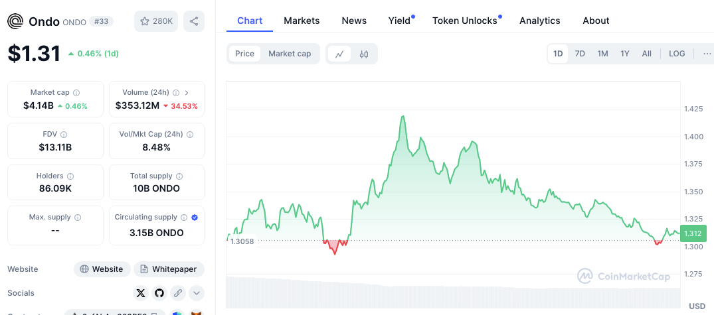The height and width of the screenshot is (315, 714).
Task: Open Total supply info icon
Action: tap(179, 176)
